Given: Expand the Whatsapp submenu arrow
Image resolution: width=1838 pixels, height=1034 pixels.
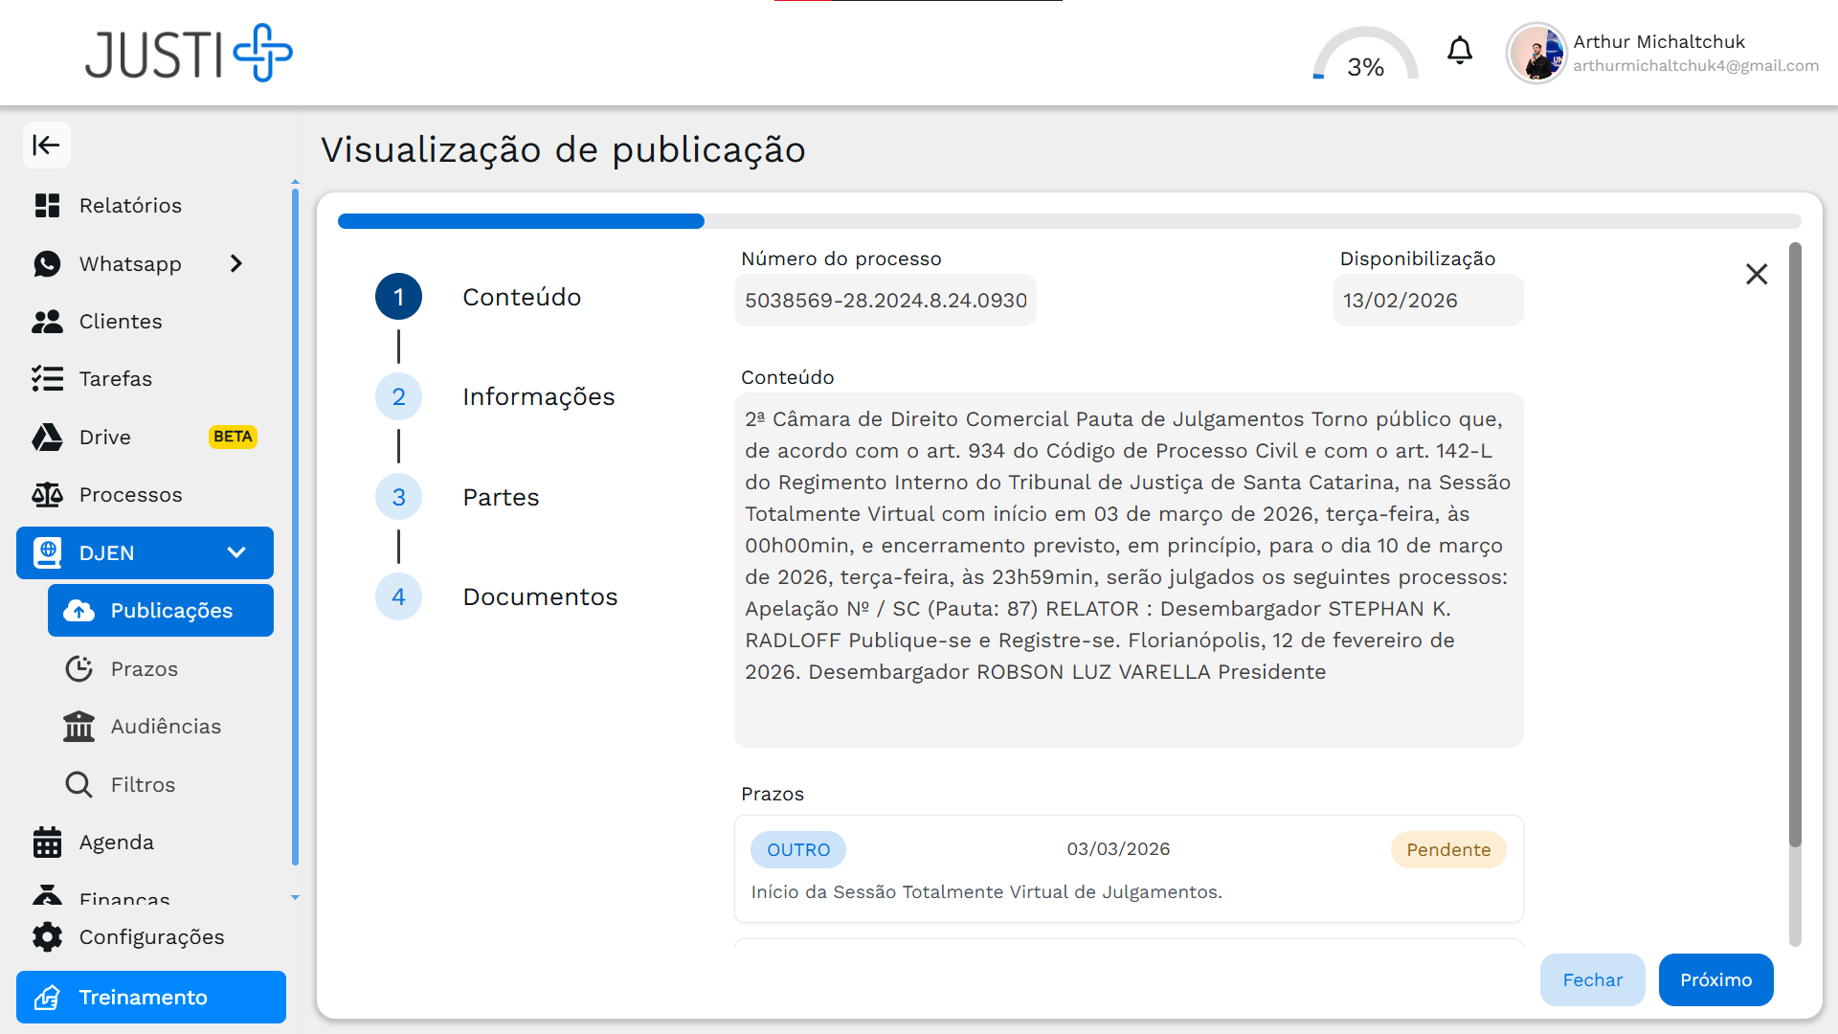Looking at the screenshot, I should coord(236,263).
